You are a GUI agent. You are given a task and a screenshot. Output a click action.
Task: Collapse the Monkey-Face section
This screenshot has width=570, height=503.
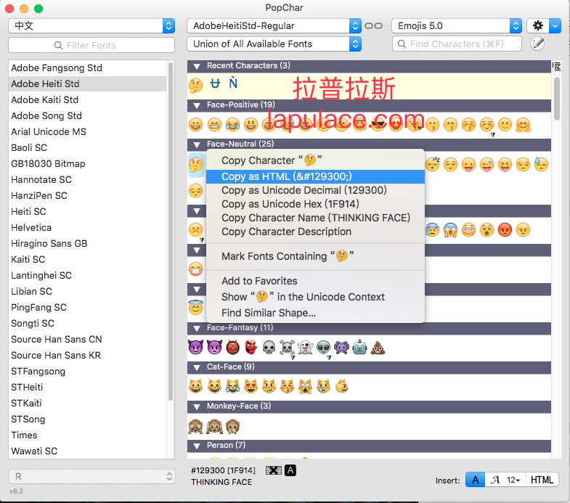click(x=197, y=406)
